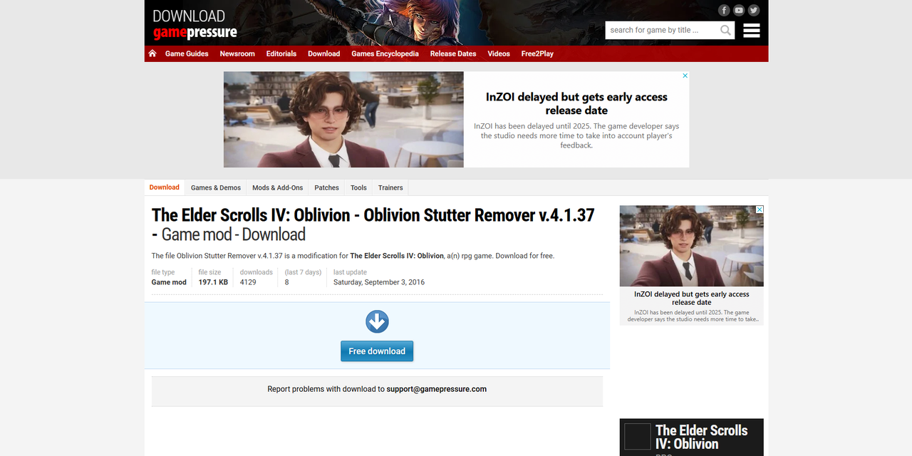Focus the search for game by title field
The image size is (912, 456).
(662, 30)
